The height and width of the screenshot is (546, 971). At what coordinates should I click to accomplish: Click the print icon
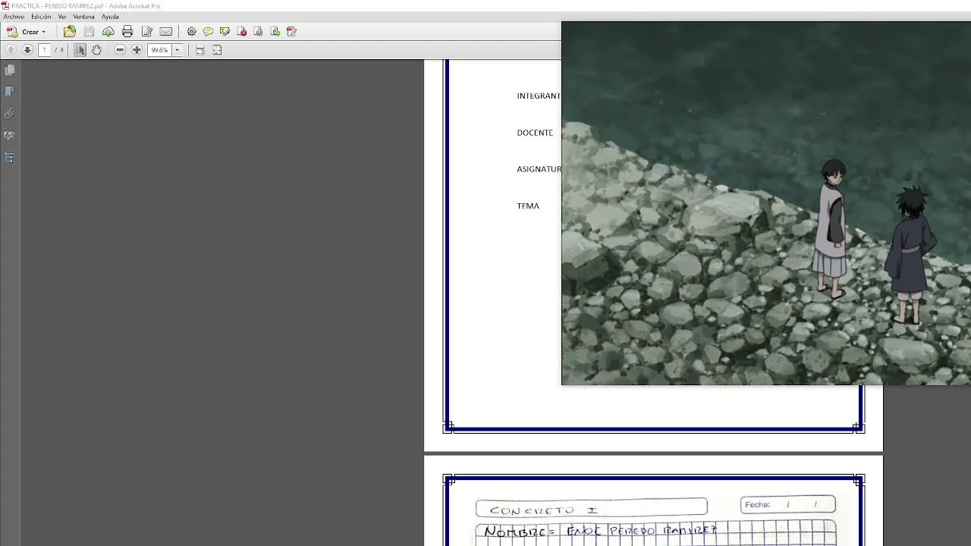[127, 32]
